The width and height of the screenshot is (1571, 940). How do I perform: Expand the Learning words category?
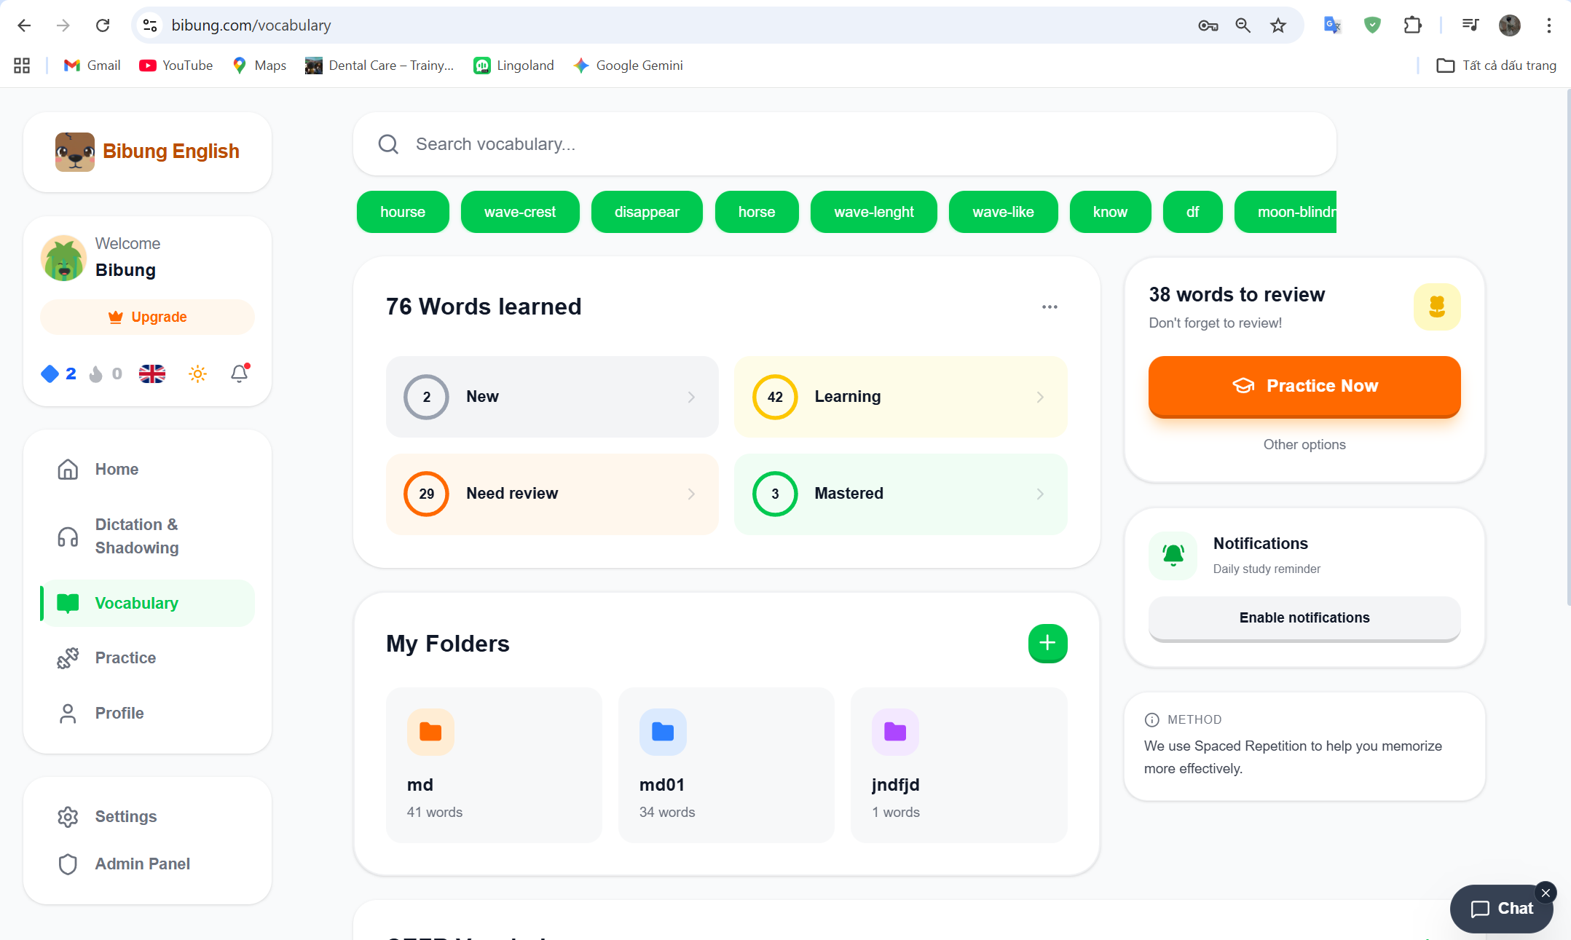point(900,397)
